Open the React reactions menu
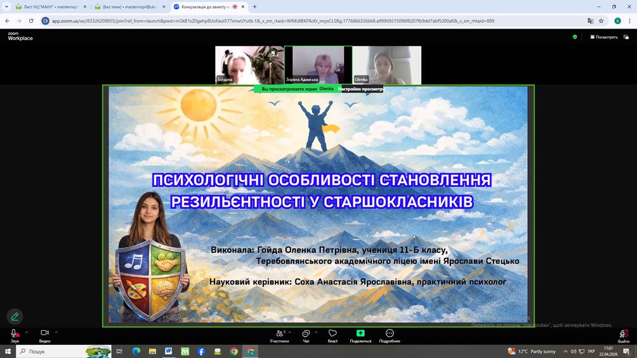Screen dimensions: 637x358 tap(332, 336)
